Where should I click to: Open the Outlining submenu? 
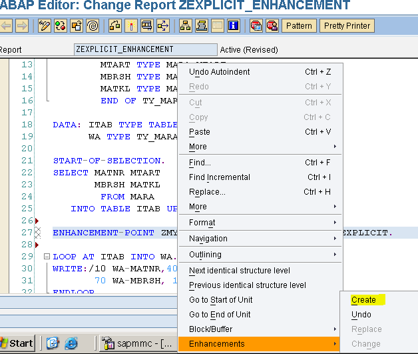coord(260,255)
